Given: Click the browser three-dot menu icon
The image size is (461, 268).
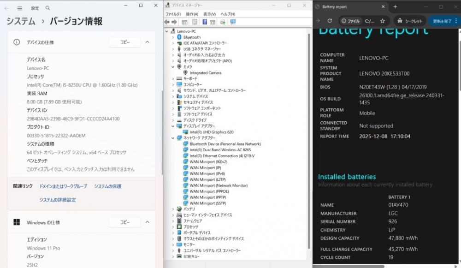Looking at the screenshot, I should point(456,21).
